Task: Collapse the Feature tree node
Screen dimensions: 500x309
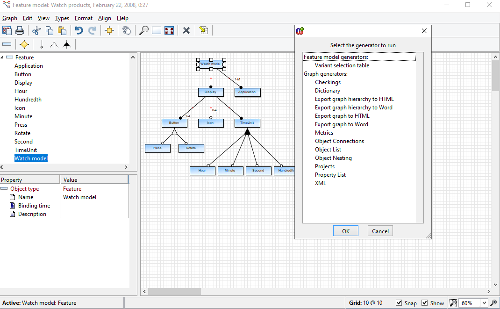Action: [2, 57]
